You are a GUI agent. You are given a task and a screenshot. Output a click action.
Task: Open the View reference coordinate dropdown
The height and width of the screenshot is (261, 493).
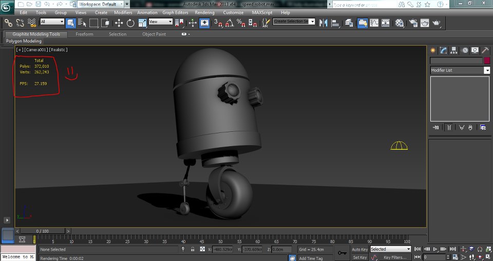point(161,22)
